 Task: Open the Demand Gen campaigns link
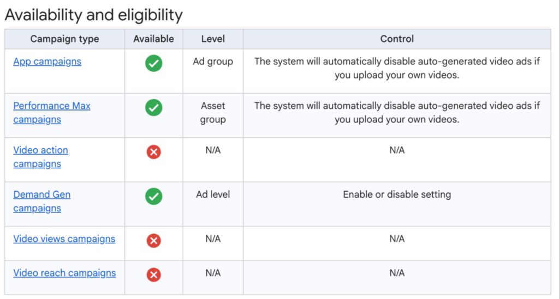pyautogui.click(x=41, y=202)
